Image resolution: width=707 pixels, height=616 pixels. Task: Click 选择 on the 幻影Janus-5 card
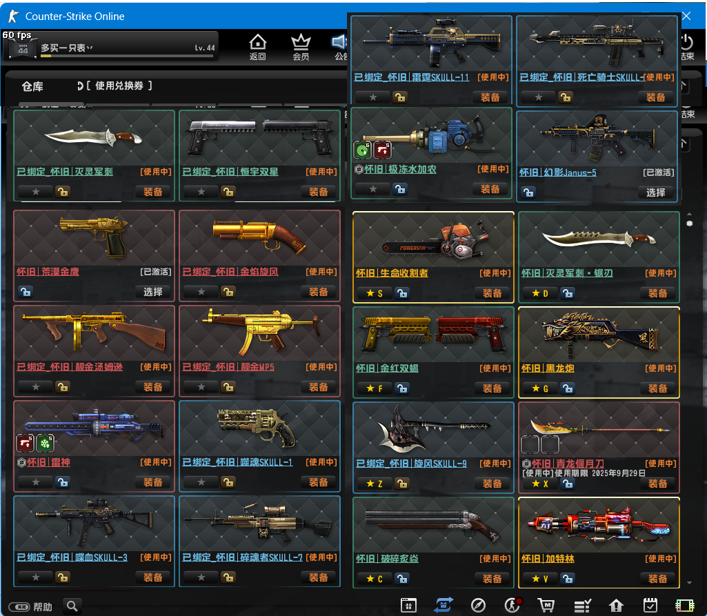click(655, 193)
